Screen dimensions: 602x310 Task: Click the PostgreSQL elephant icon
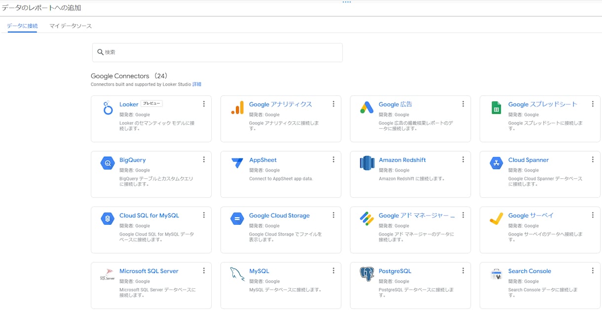(x=367, y=275)
